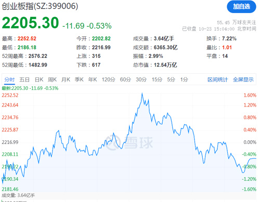Viewport: 260px width, 202px height.
Task: Click the current price 2205.30
Action: pyautogui.click(x=31, y=23)
